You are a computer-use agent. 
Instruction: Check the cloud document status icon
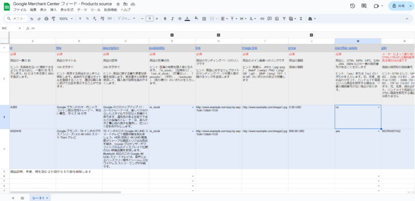tap(133, 4)
